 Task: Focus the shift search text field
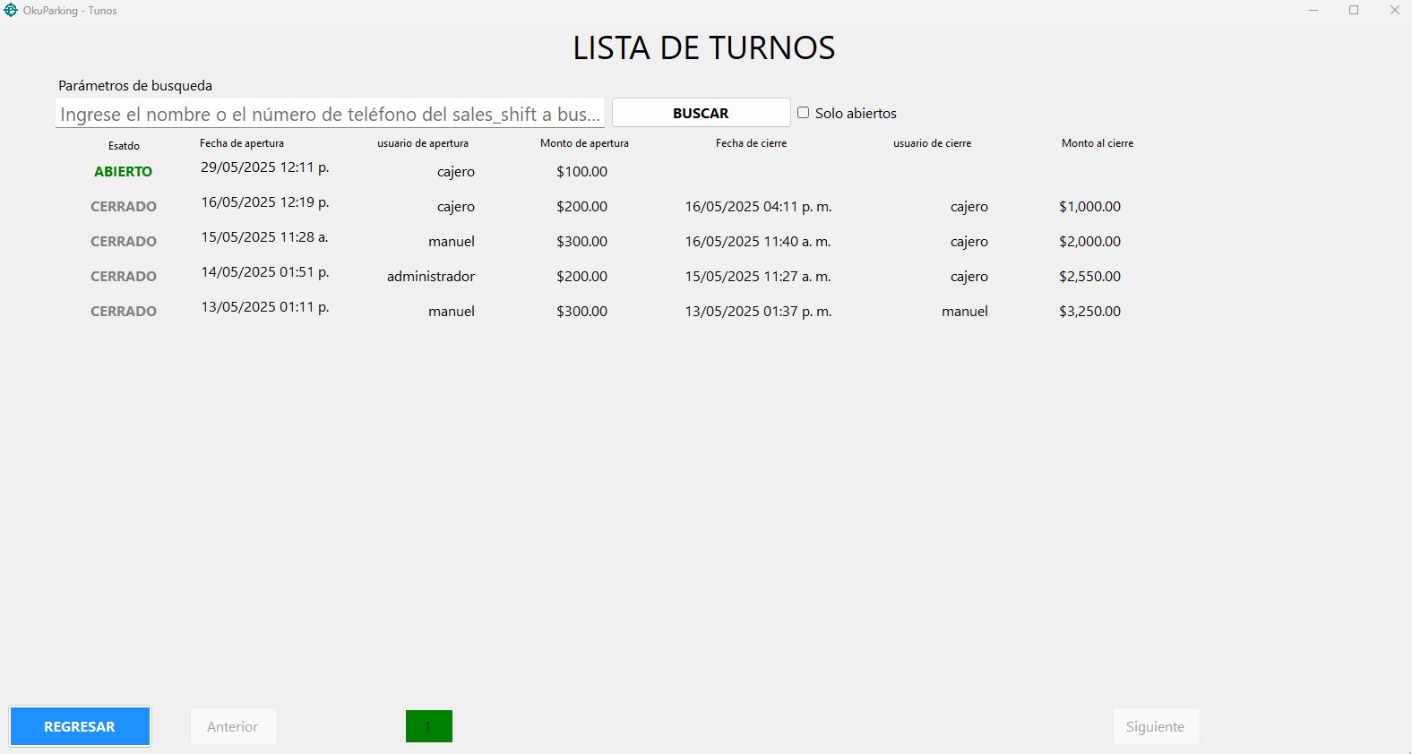click(330, 114)
